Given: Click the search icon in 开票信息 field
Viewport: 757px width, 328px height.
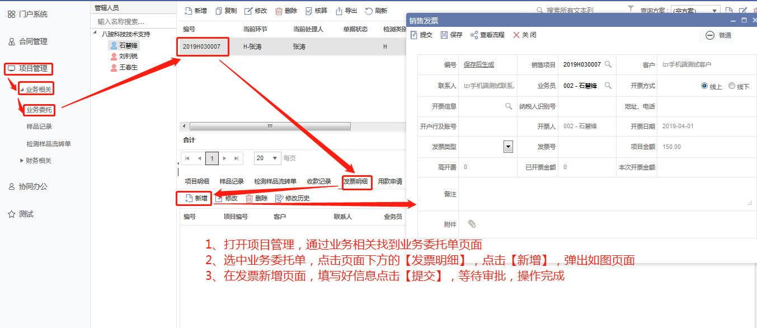Looking at the screenshot, I should [x=509, y=106].
